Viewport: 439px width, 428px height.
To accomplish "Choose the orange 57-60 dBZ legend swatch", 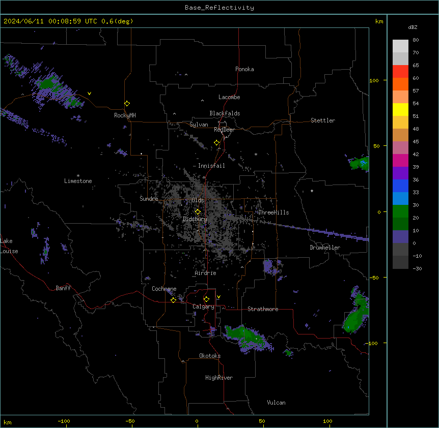I will pos(400,84).
